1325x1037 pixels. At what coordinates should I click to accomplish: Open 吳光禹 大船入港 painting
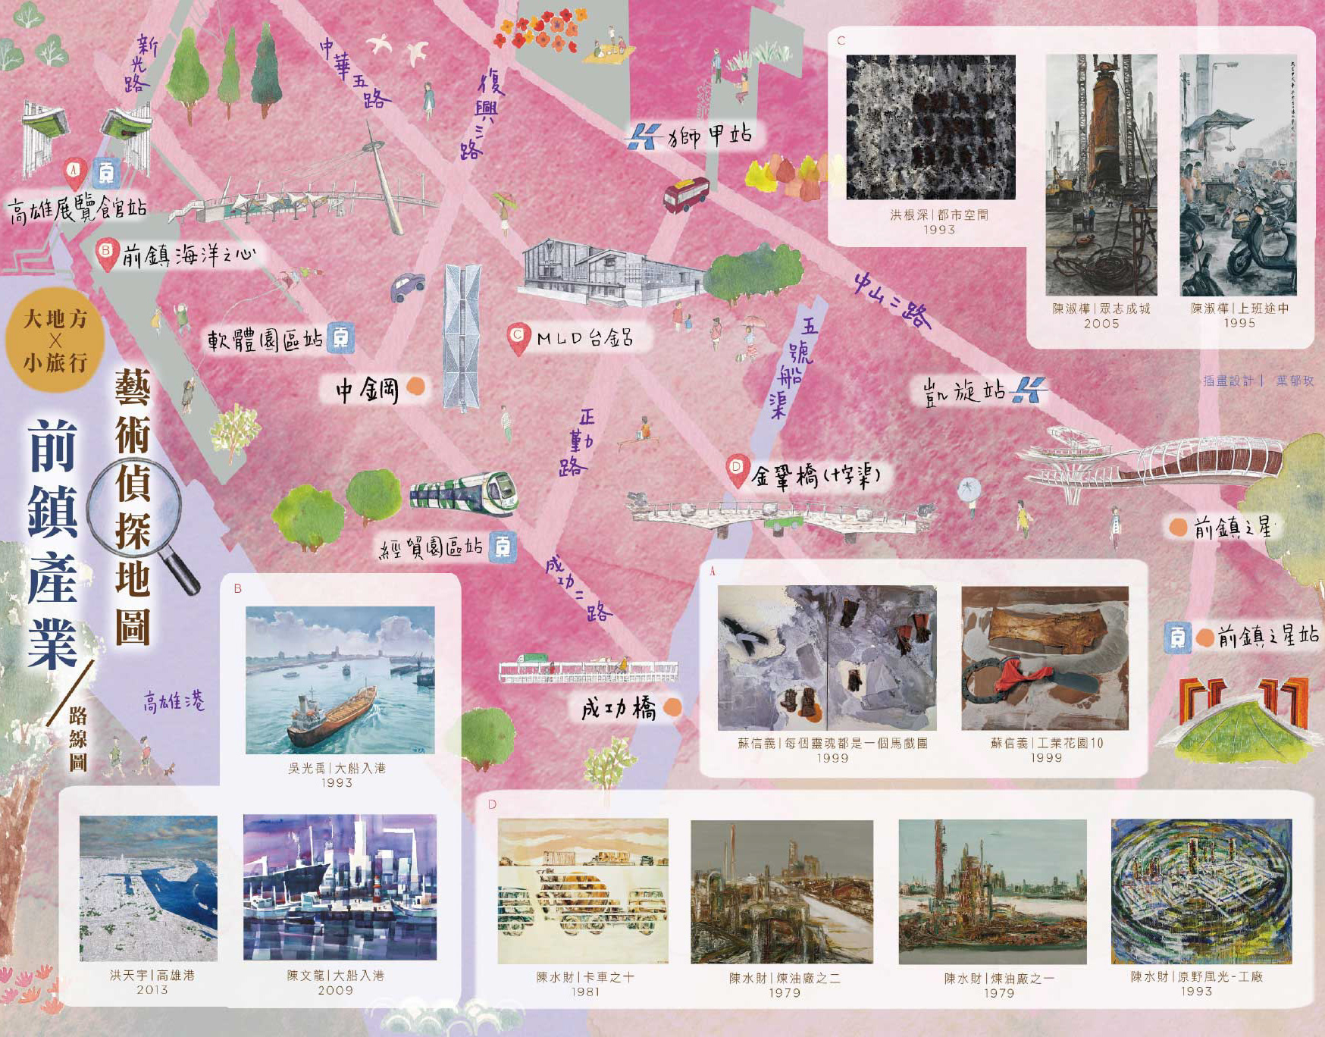[x=340, y=679]
